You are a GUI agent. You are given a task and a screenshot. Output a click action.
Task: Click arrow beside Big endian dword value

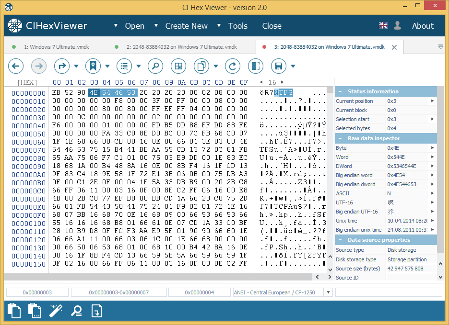pyautogui.click(x=432, y=184)
